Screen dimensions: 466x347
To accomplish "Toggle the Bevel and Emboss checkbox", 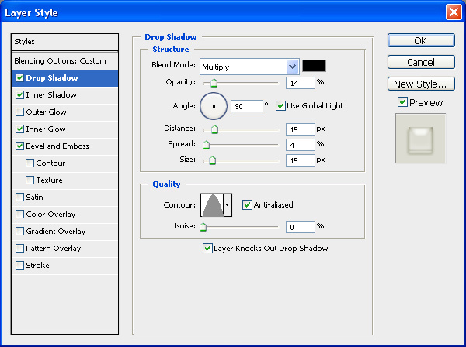I will click(19, 146).
